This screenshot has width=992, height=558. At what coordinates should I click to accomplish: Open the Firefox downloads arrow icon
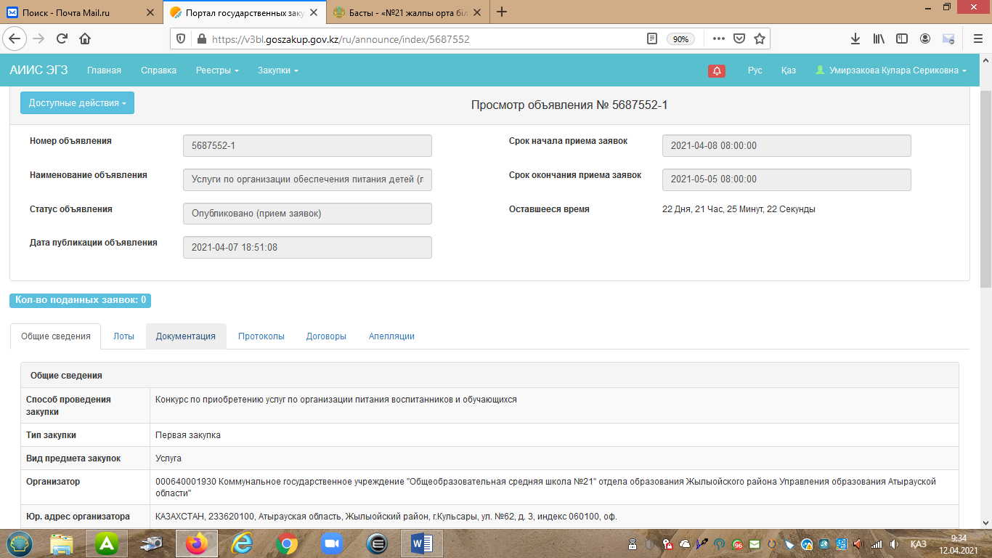coord(855,39)
